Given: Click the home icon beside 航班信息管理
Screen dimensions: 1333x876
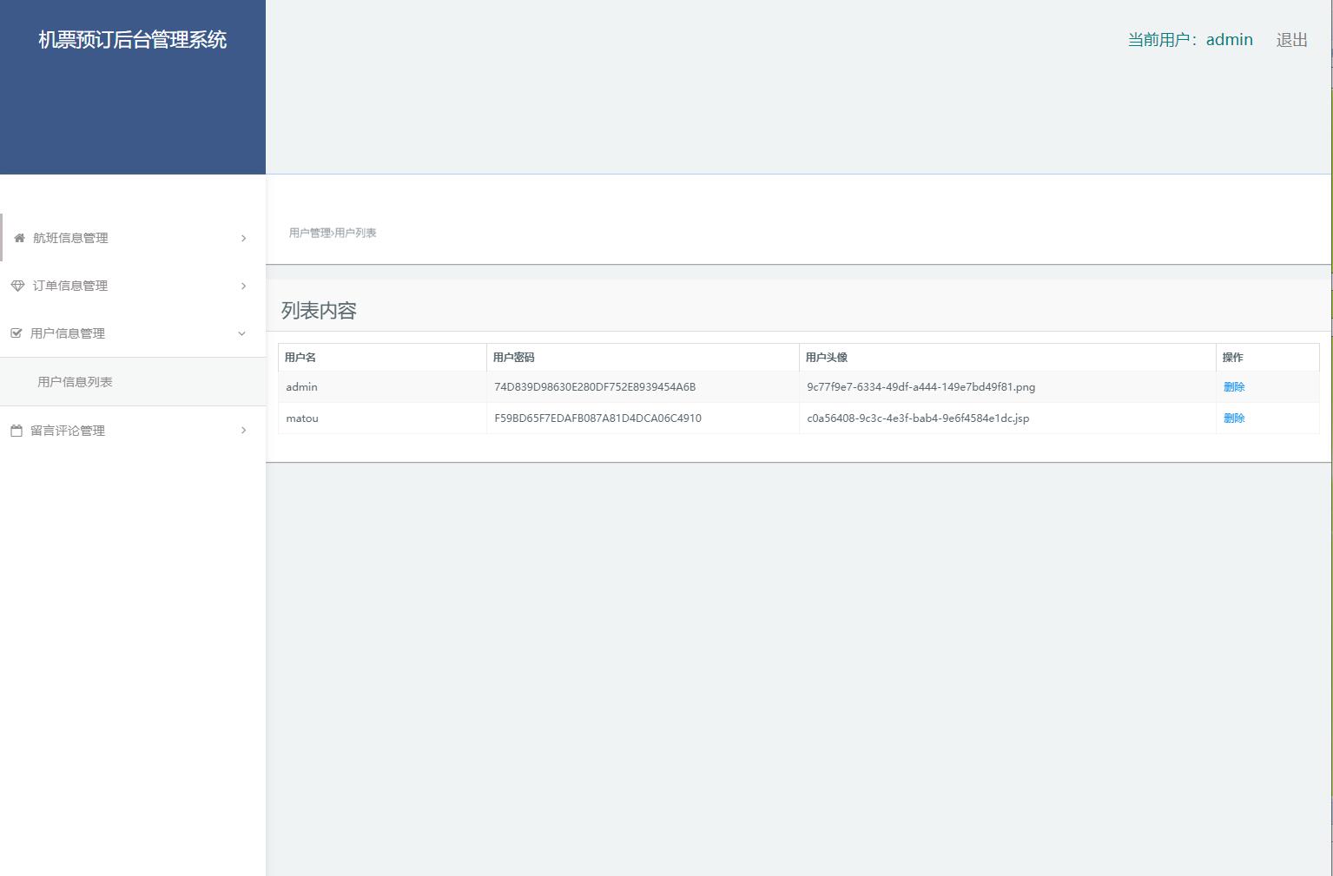Looking at the screenshot, I should pyautogui.click(x=19, y=238).
